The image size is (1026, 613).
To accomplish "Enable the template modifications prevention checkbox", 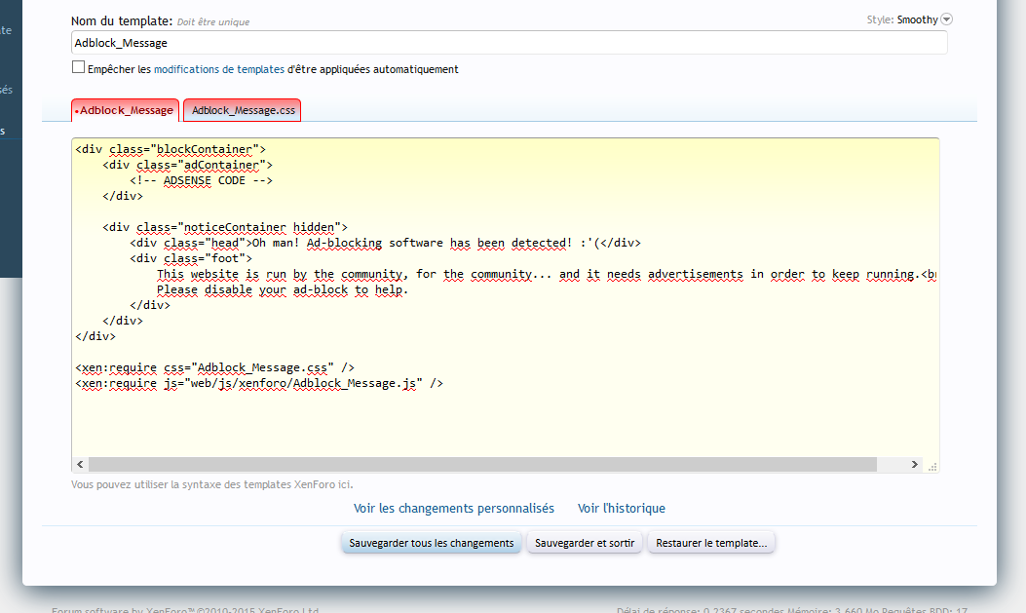I will click(78, 68).
